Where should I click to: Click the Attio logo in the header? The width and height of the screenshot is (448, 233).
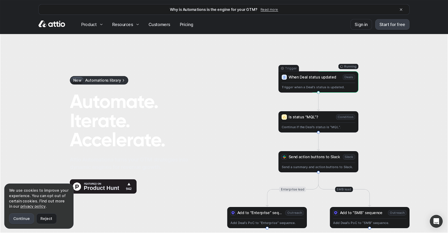click(x=52, y=24)
